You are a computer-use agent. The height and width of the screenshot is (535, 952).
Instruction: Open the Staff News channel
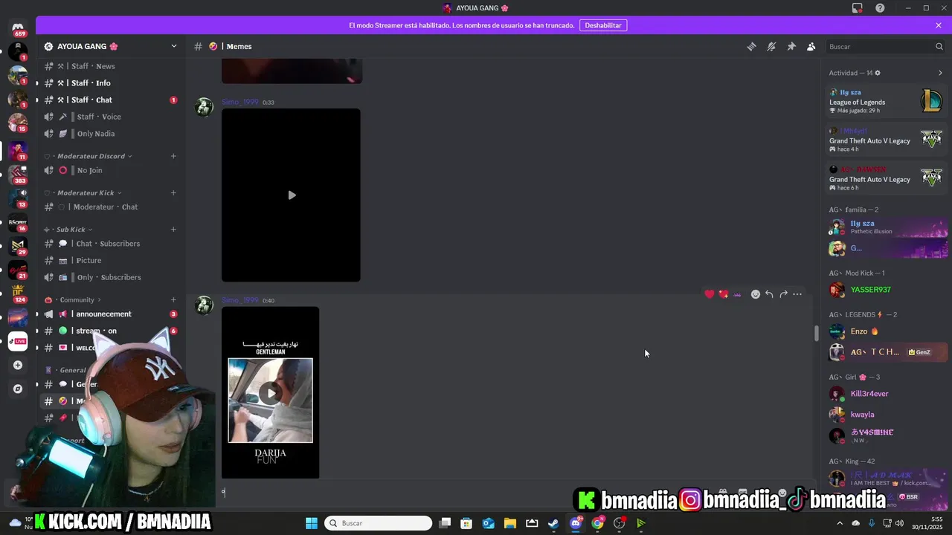(x=110, y=66)
